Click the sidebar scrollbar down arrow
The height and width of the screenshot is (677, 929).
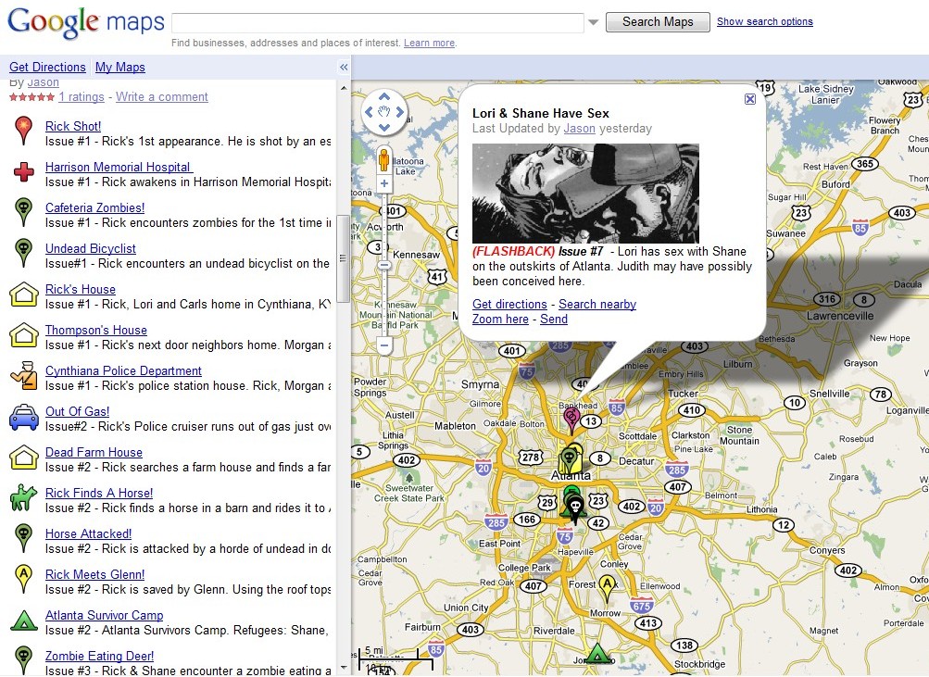343,668
